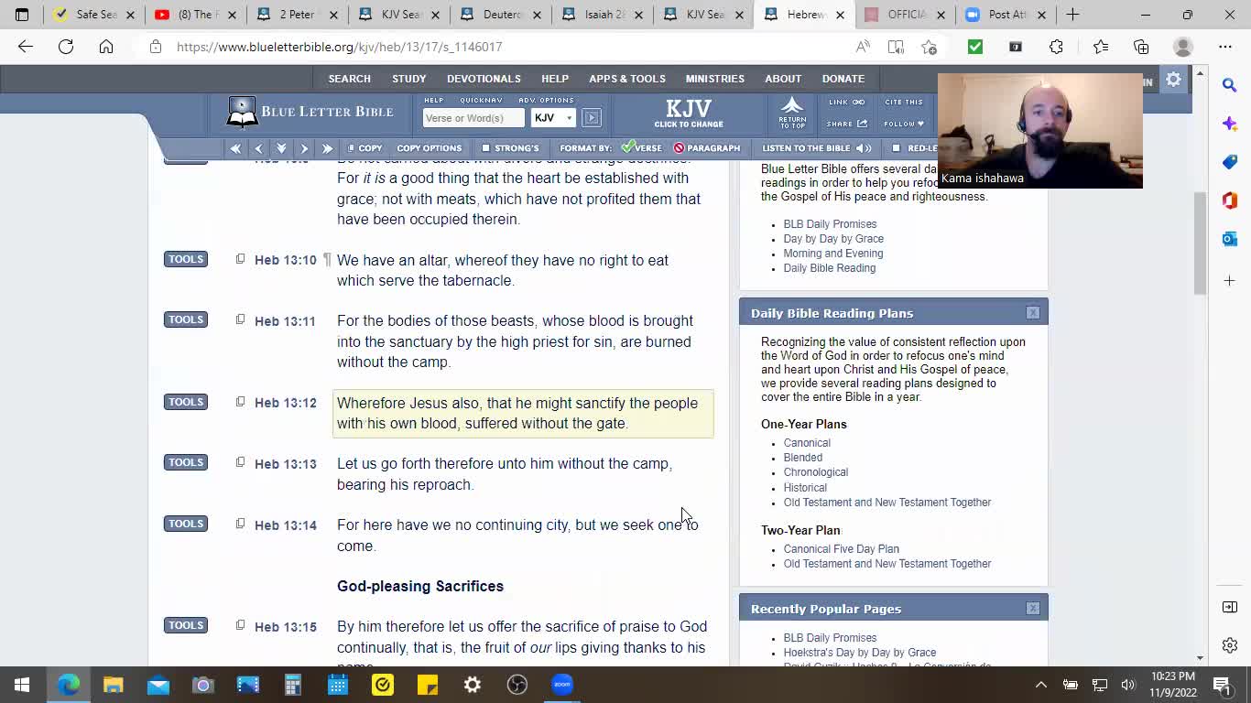
Task: Open the site settings gear icon
Action: pyautogui.click(x=1173, y=80)
